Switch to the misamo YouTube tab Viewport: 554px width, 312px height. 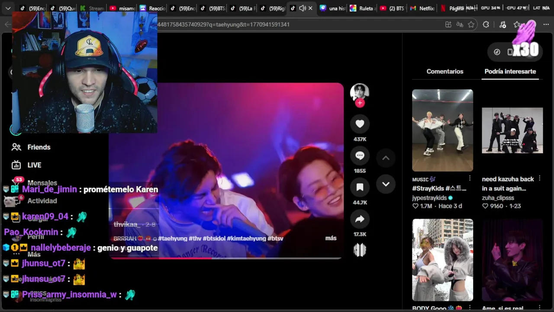122,8
